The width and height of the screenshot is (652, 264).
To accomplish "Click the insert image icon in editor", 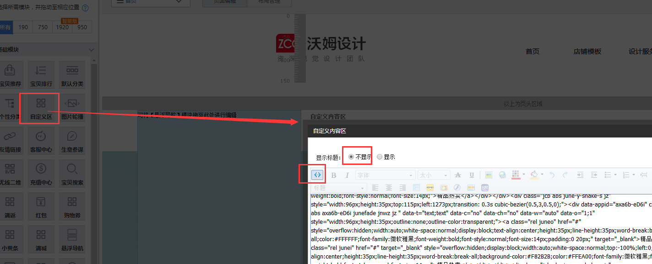I will point(489,175).
